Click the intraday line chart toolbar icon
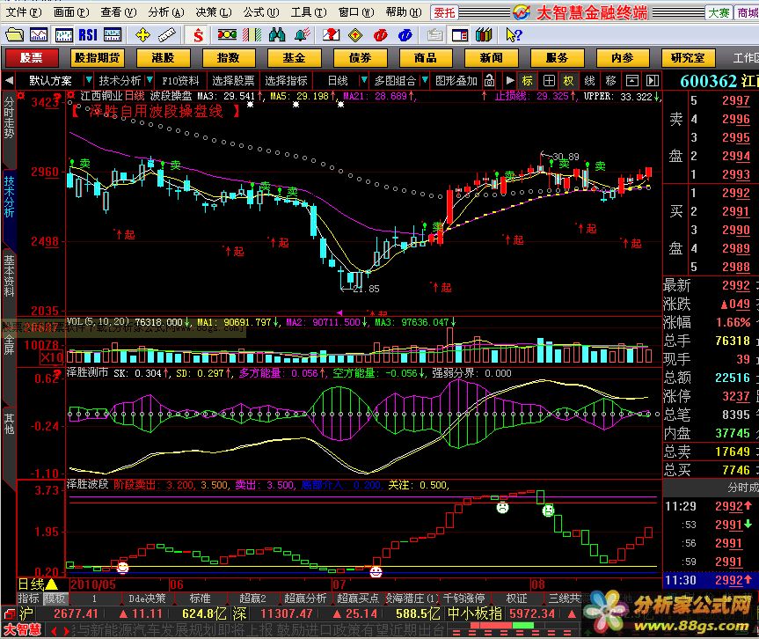This screenshot has height=639, width=759. coord(39,35)
